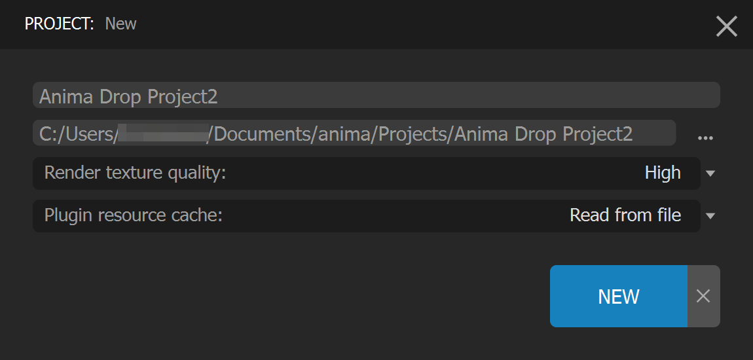This screenshot has height=360, width=753.
Task: Click the Plugin resource cache label
Action: 134,215
